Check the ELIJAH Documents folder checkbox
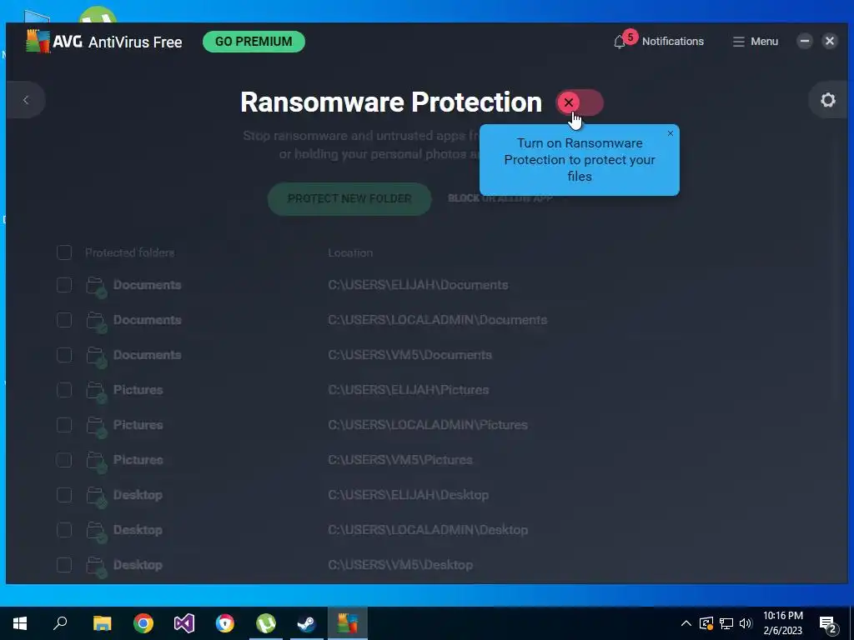 (x=64, y=285)
